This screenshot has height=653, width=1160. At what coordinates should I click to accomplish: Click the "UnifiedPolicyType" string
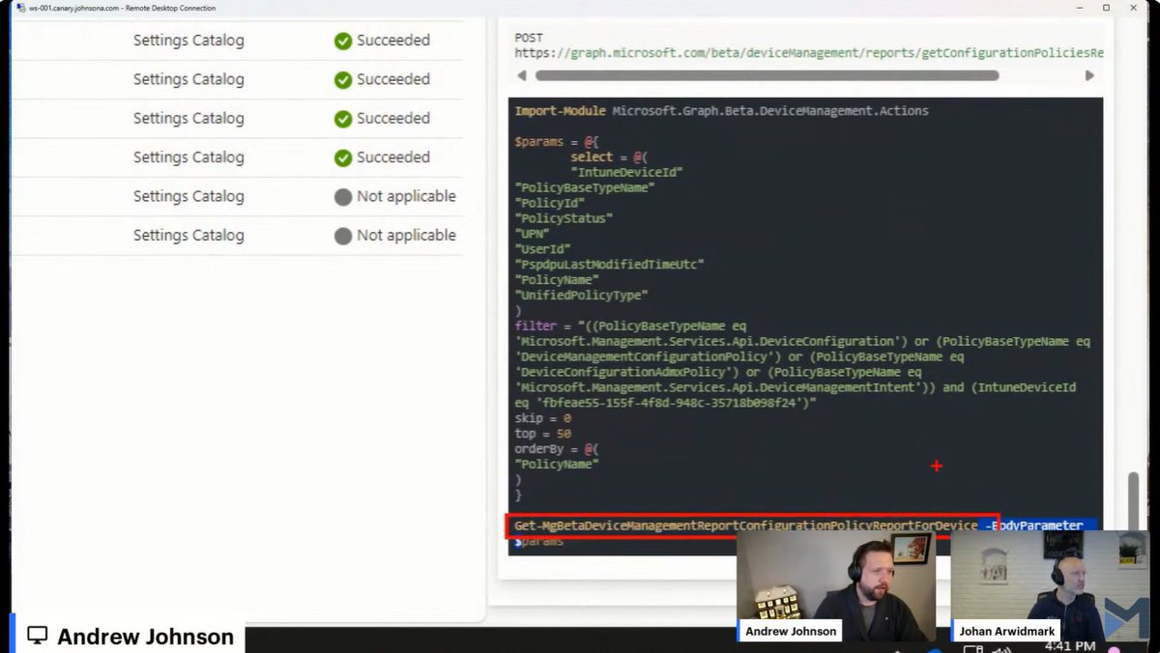click(x=581, y=295)
